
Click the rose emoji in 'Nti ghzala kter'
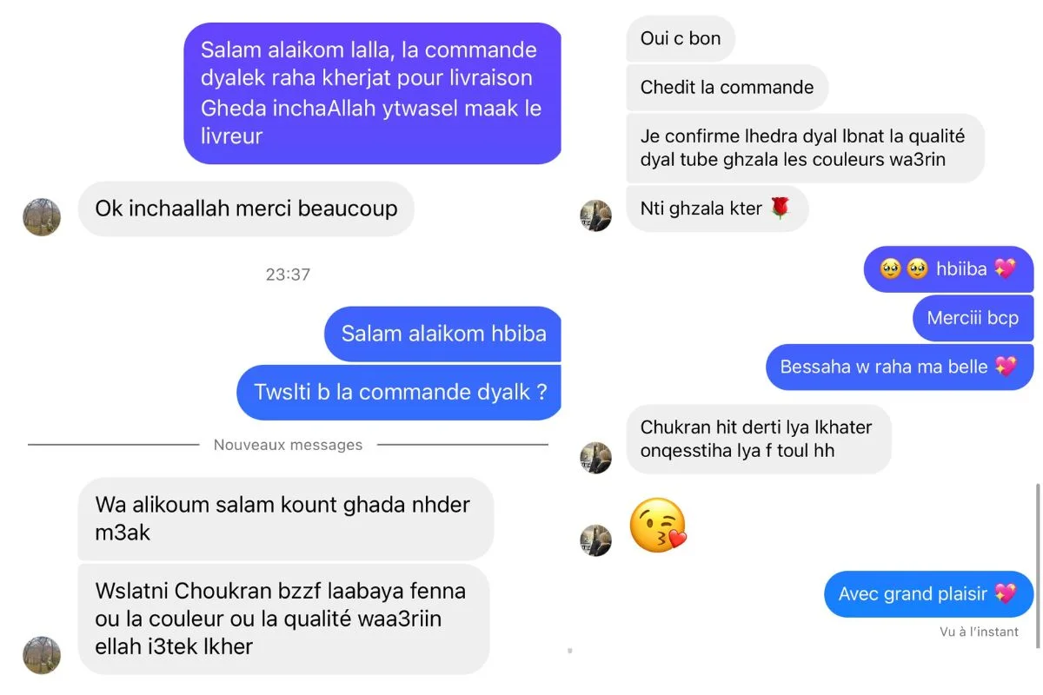coord(780,208)
